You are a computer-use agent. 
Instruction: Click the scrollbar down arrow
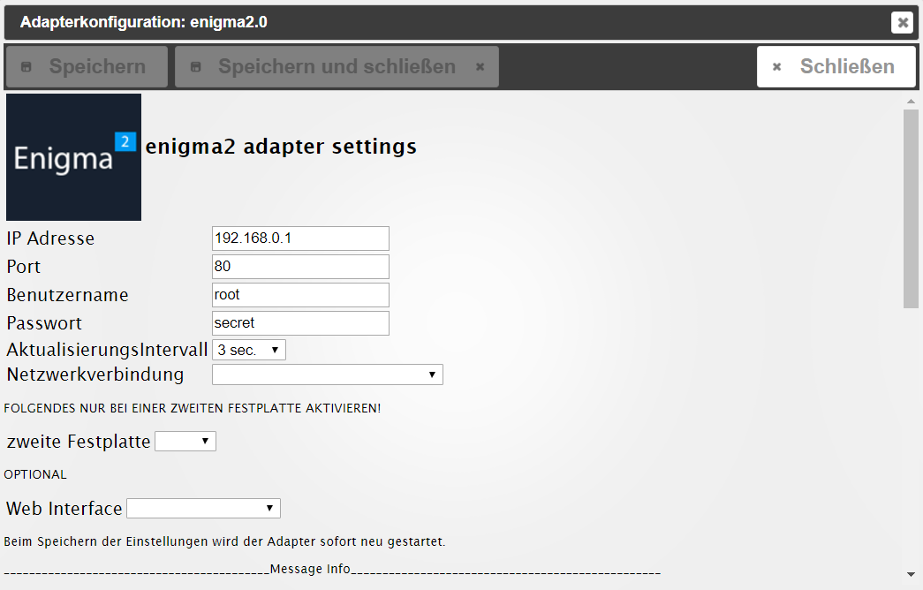click(911, 574)
